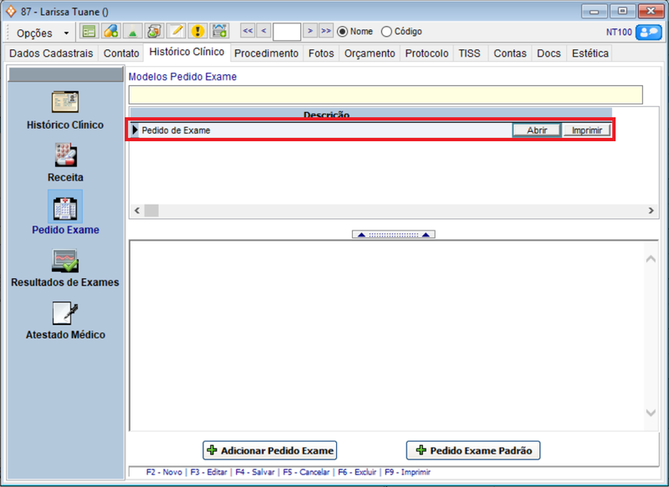
Task: Open the Atestado Médico sidebar icon
Action: point(65,313)
